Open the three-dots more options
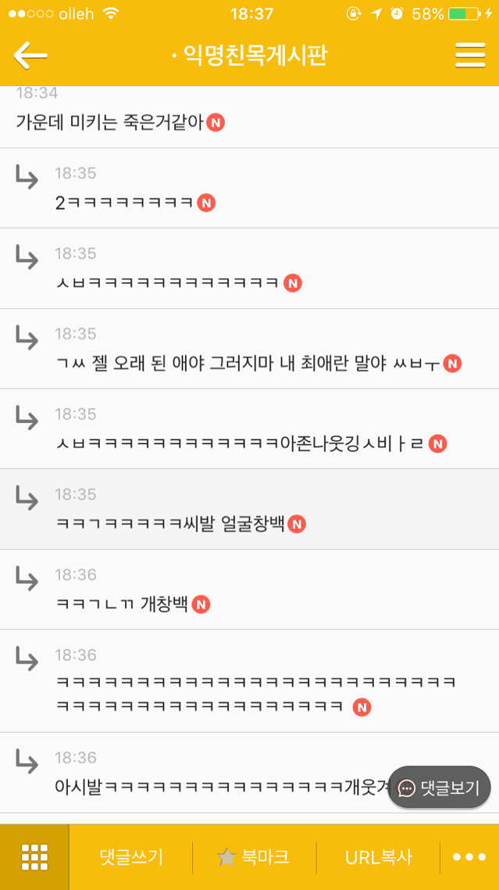499x890 pixels. 469,857
